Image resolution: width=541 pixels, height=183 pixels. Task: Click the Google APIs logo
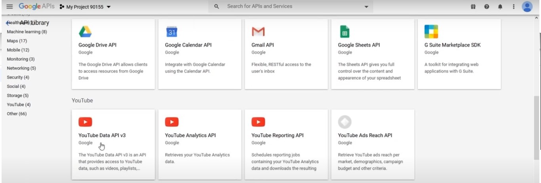pos(36,7)
